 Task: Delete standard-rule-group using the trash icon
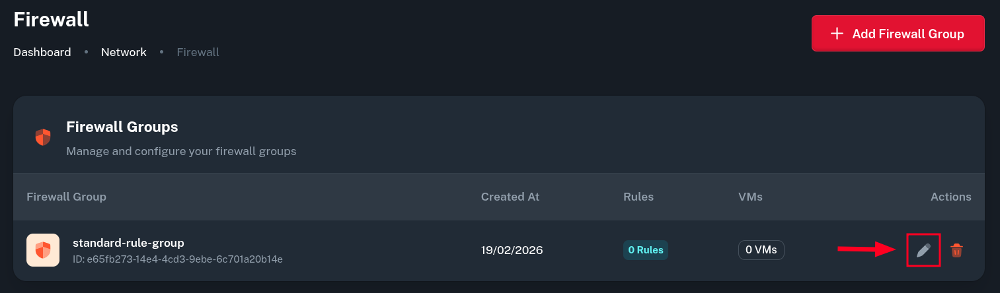pos(956,250)
